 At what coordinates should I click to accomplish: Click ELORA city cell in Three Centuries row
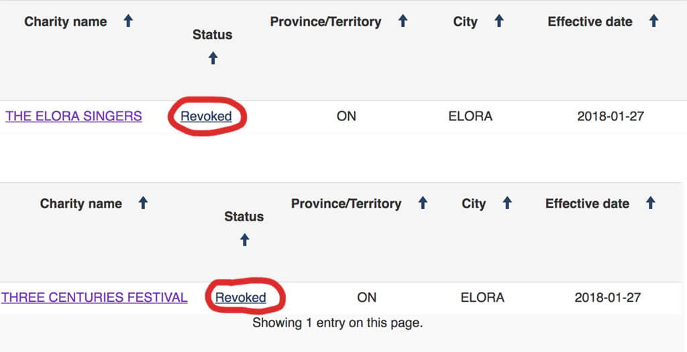coord(482,298)
